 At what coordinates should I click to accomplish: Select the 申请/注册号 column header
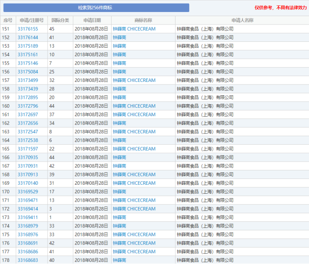(32, 20)
